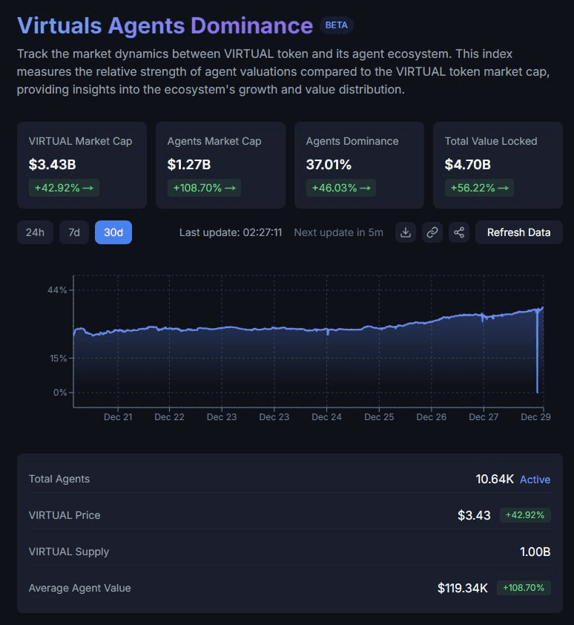Switch to the 7d timeframe
574x625 pixels.
click(x=74, y=232)
